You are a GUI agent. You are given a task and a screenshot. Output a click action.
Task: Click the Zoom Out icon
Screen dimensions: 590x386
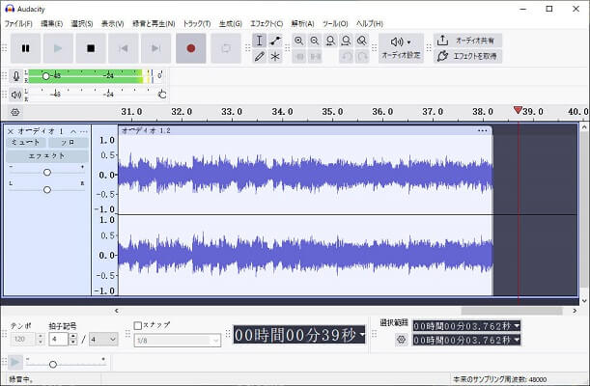pyautogui.click(x=315, y=41)
